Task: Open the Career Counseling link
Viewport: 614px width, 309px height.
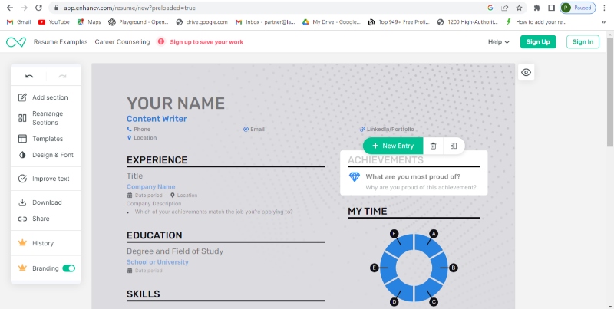Action: pos(122,41)
